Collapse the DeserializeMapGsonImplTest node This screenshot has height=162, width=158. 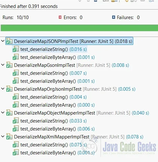click(3, 65)
